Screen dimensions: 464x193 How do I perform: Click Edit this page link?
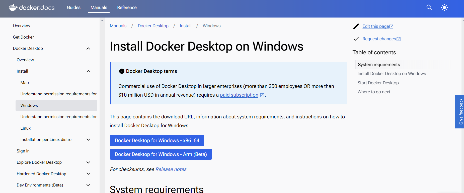point(375,26)
